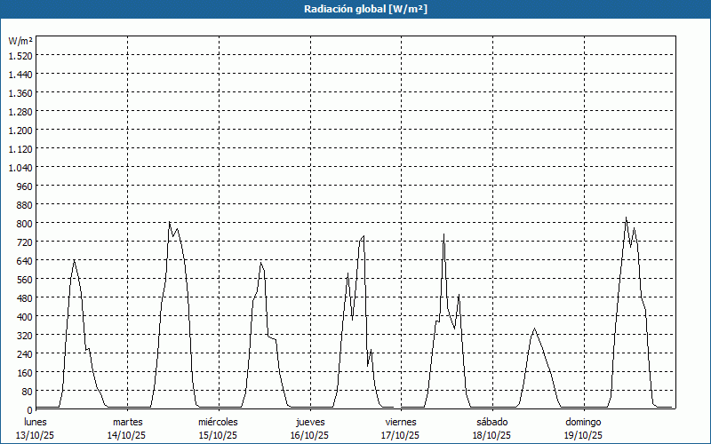Click the peak of Saturday's low curve
Viewport: 711px width, 444px height.
tap(534, 329)
